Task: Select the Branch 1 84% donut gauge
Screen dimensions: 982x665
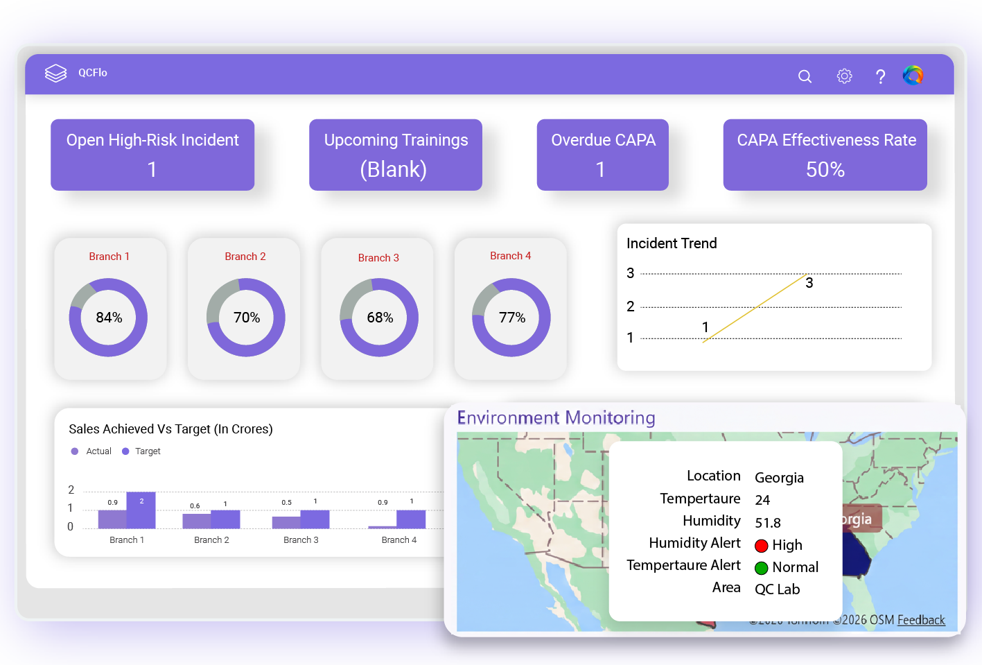Action: pyautogui.click(x=108, y=318)
